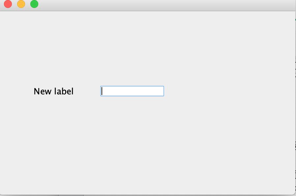The image size is (296, 196).
Task: Click the top-left corner control cluster
Action: 21,4
